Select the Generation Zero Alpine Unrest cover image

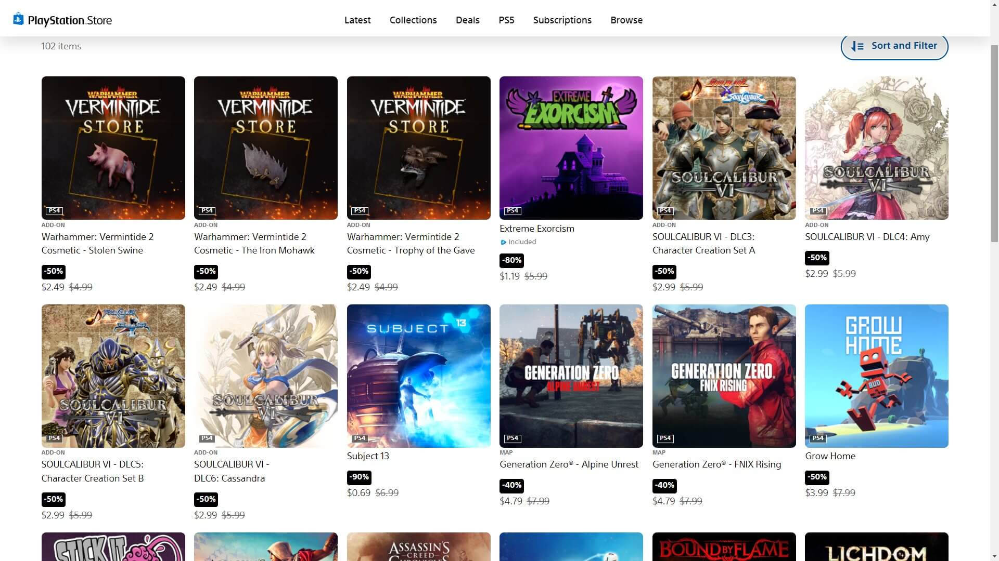tap(571, 376)
